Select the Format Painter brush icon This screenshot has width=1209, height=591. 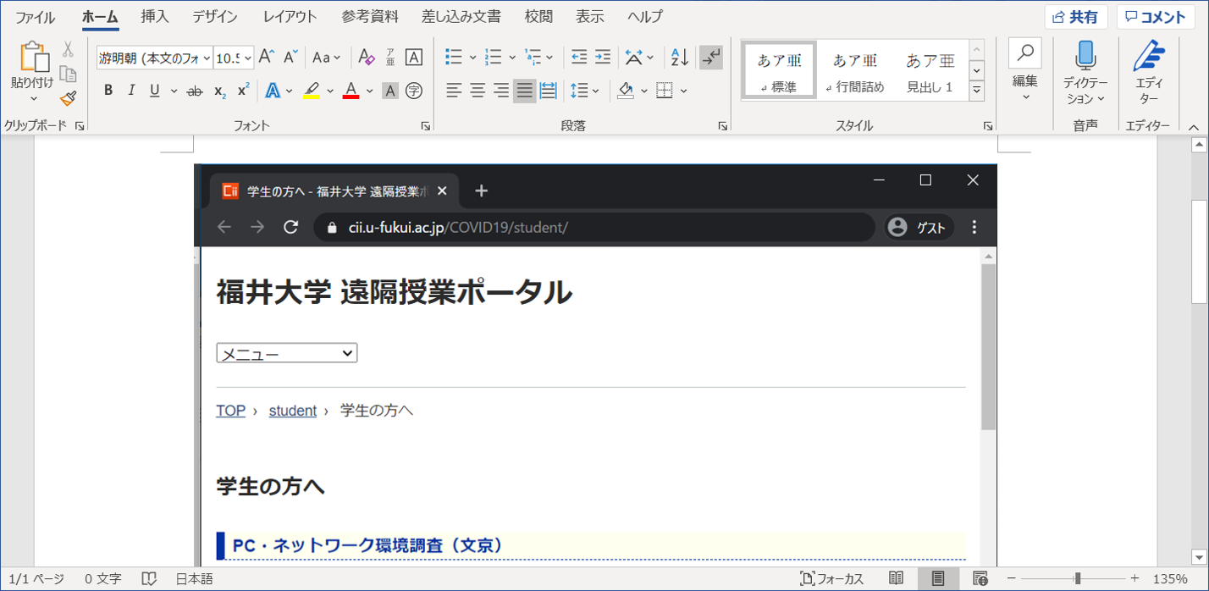tap(69, 98)
